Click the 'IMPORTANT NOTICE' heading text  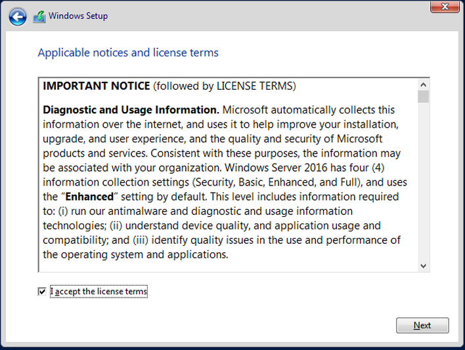point(97,86)
